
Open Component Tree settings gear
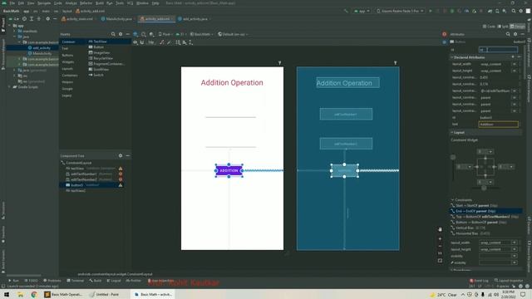pyautogui.click(x=121, y=155)
